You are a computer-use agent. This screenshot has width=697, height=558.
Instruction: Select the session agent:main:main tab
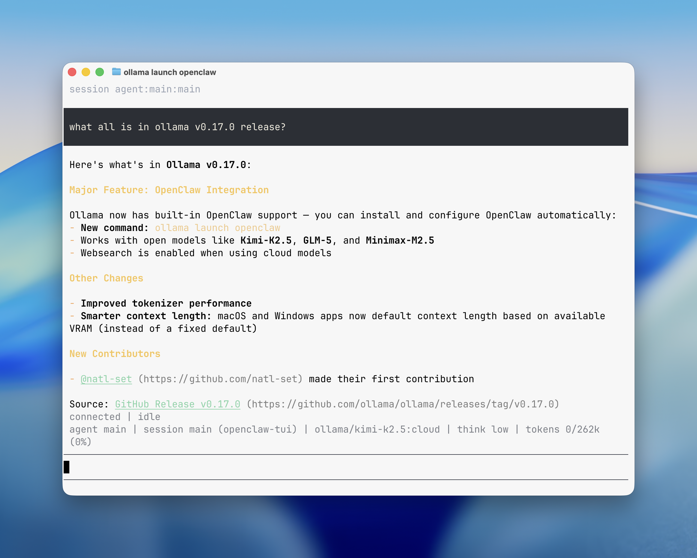click(134, 89)
